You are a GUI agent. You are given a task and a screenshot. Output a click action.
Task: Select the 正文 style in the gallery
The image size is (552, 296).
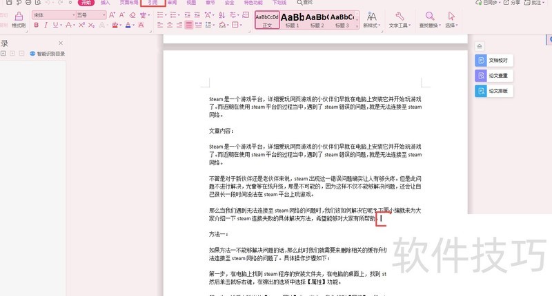click(267, 20)
